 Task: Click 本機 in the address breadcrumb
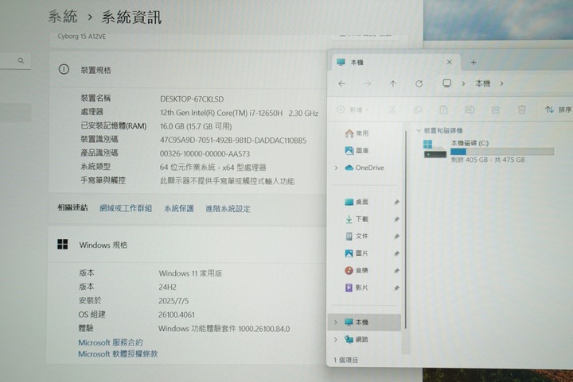[482, 83]
